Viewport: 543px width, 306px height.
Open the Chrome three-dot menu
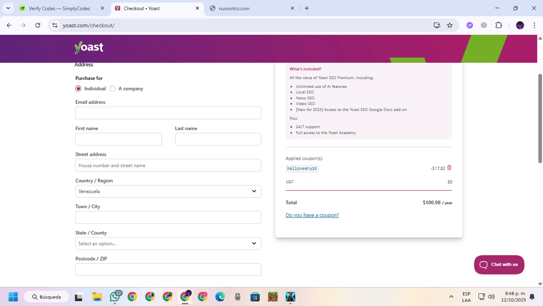(x=534, y=25)
